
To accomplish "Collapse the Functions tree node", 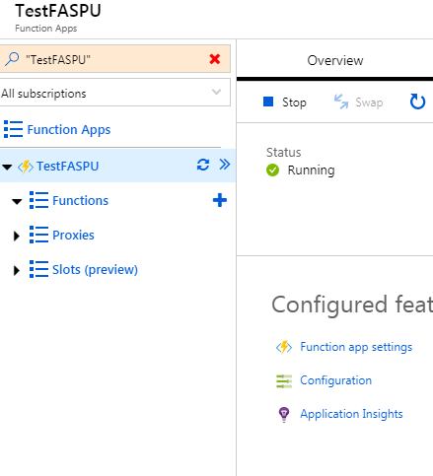I will point(17,201).
